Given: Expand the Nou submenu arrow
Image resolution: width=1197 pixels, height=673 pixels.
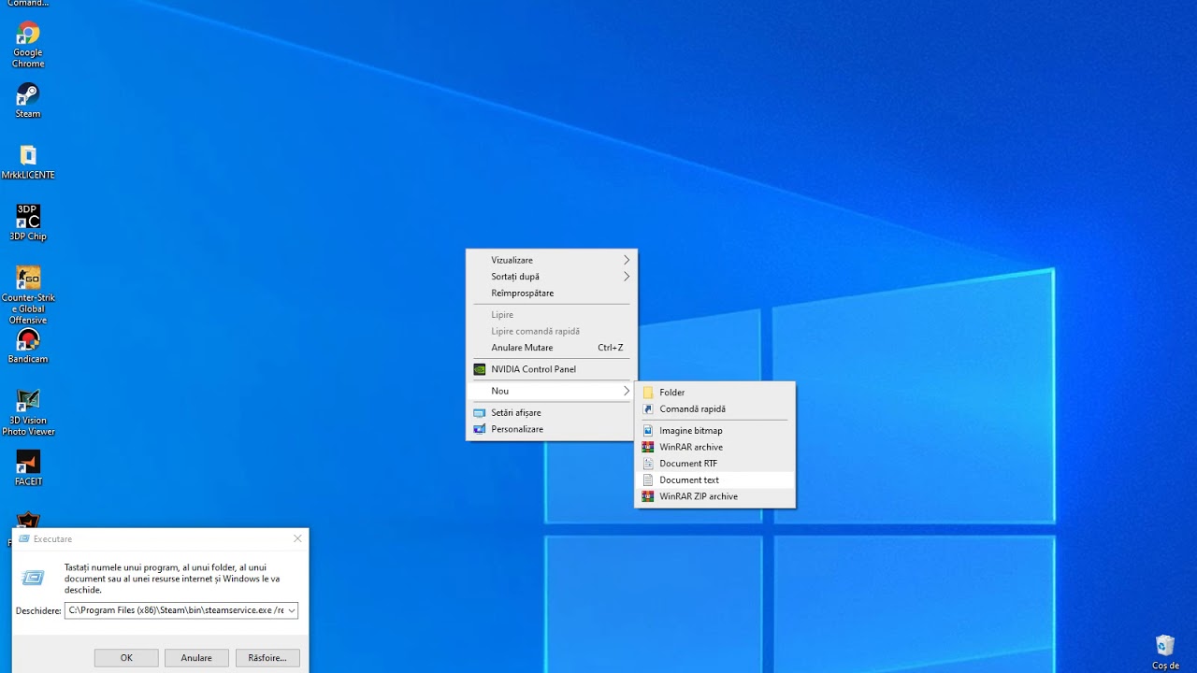Looking at the screenshot, I should (627, 391).
